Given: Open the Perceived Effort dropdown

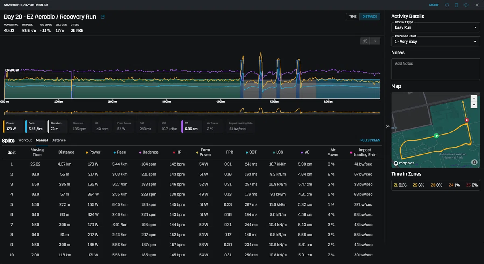Looking at the screenshot, I should tap(436, 41).
